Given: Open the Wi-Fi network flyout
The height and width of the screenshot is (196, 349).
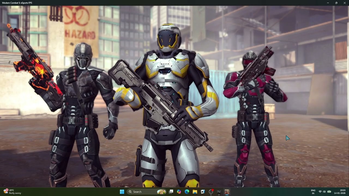Looking at the screenshot, I should click(x=320, y=192).
